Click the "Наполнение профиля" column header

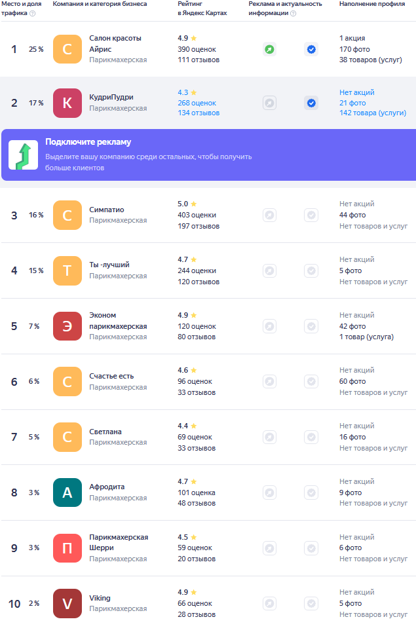pos(371,4)
